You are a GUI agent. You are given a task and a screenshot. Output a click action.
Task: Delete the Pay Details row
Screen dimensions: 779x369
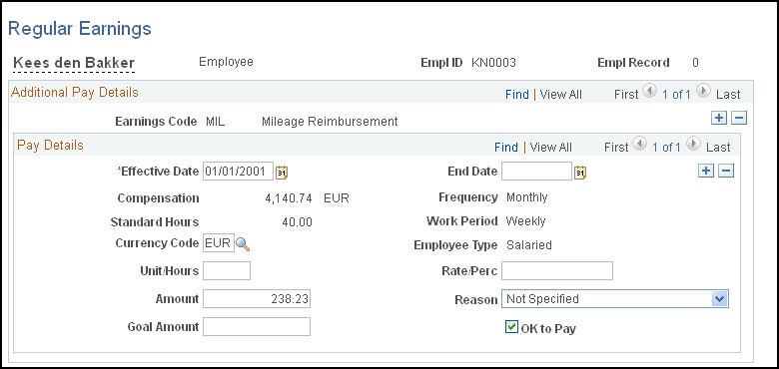tap(726, 172)
